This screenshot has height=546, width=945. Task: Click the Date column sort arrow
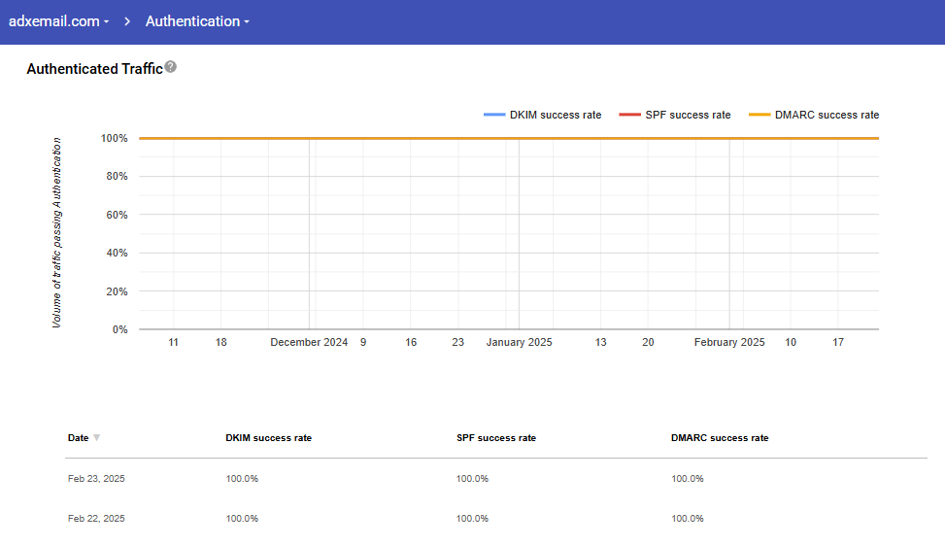pyautogui.click(x=96, y=438)
